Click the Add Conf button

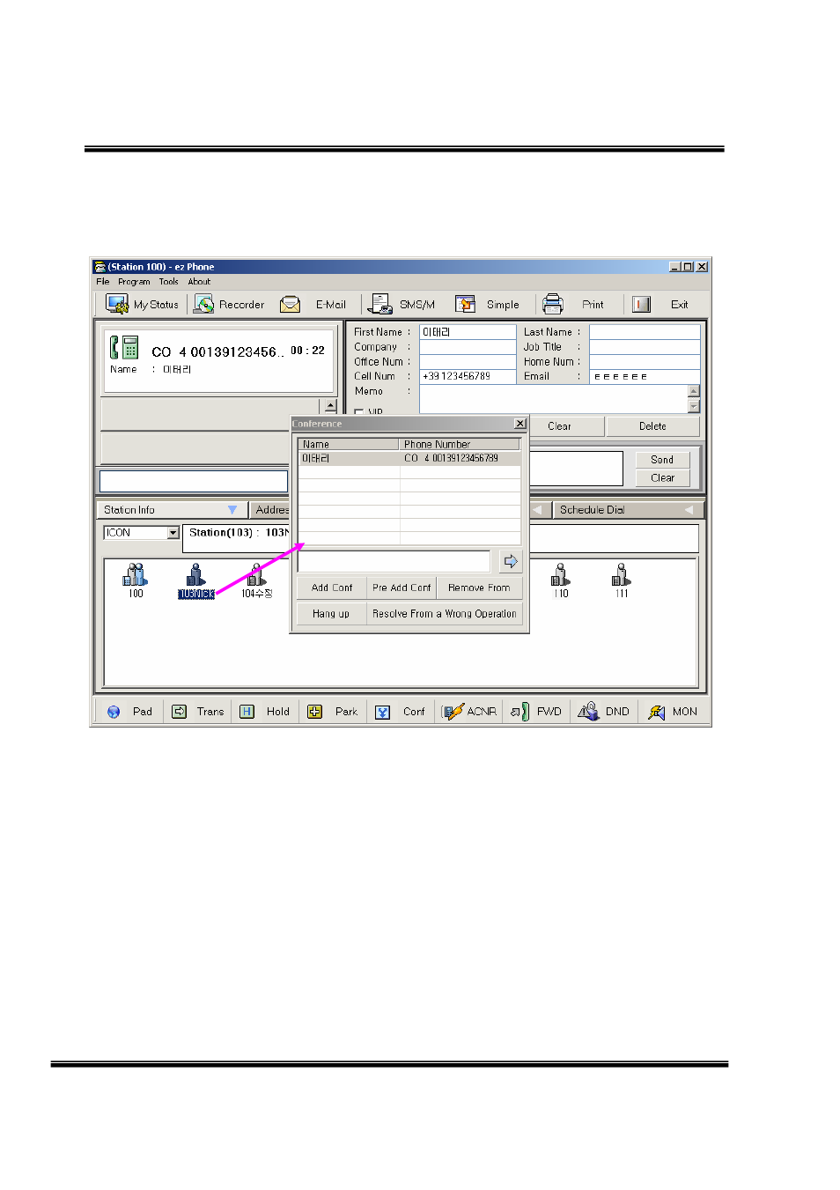(x=332, y=588)
